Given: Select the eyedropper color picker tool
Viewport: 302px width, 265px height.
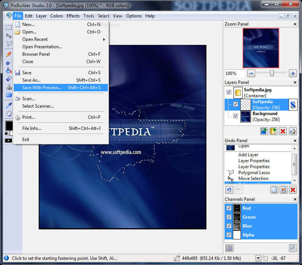Looking at the screenshot, I should pyautogui.click(x=9, y=105).
